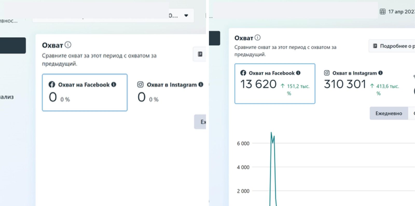This screenshot has width=415, height=206.
Task: Click the book icon button in left panel
Action: pyautogui.click(x=200, y=54)
